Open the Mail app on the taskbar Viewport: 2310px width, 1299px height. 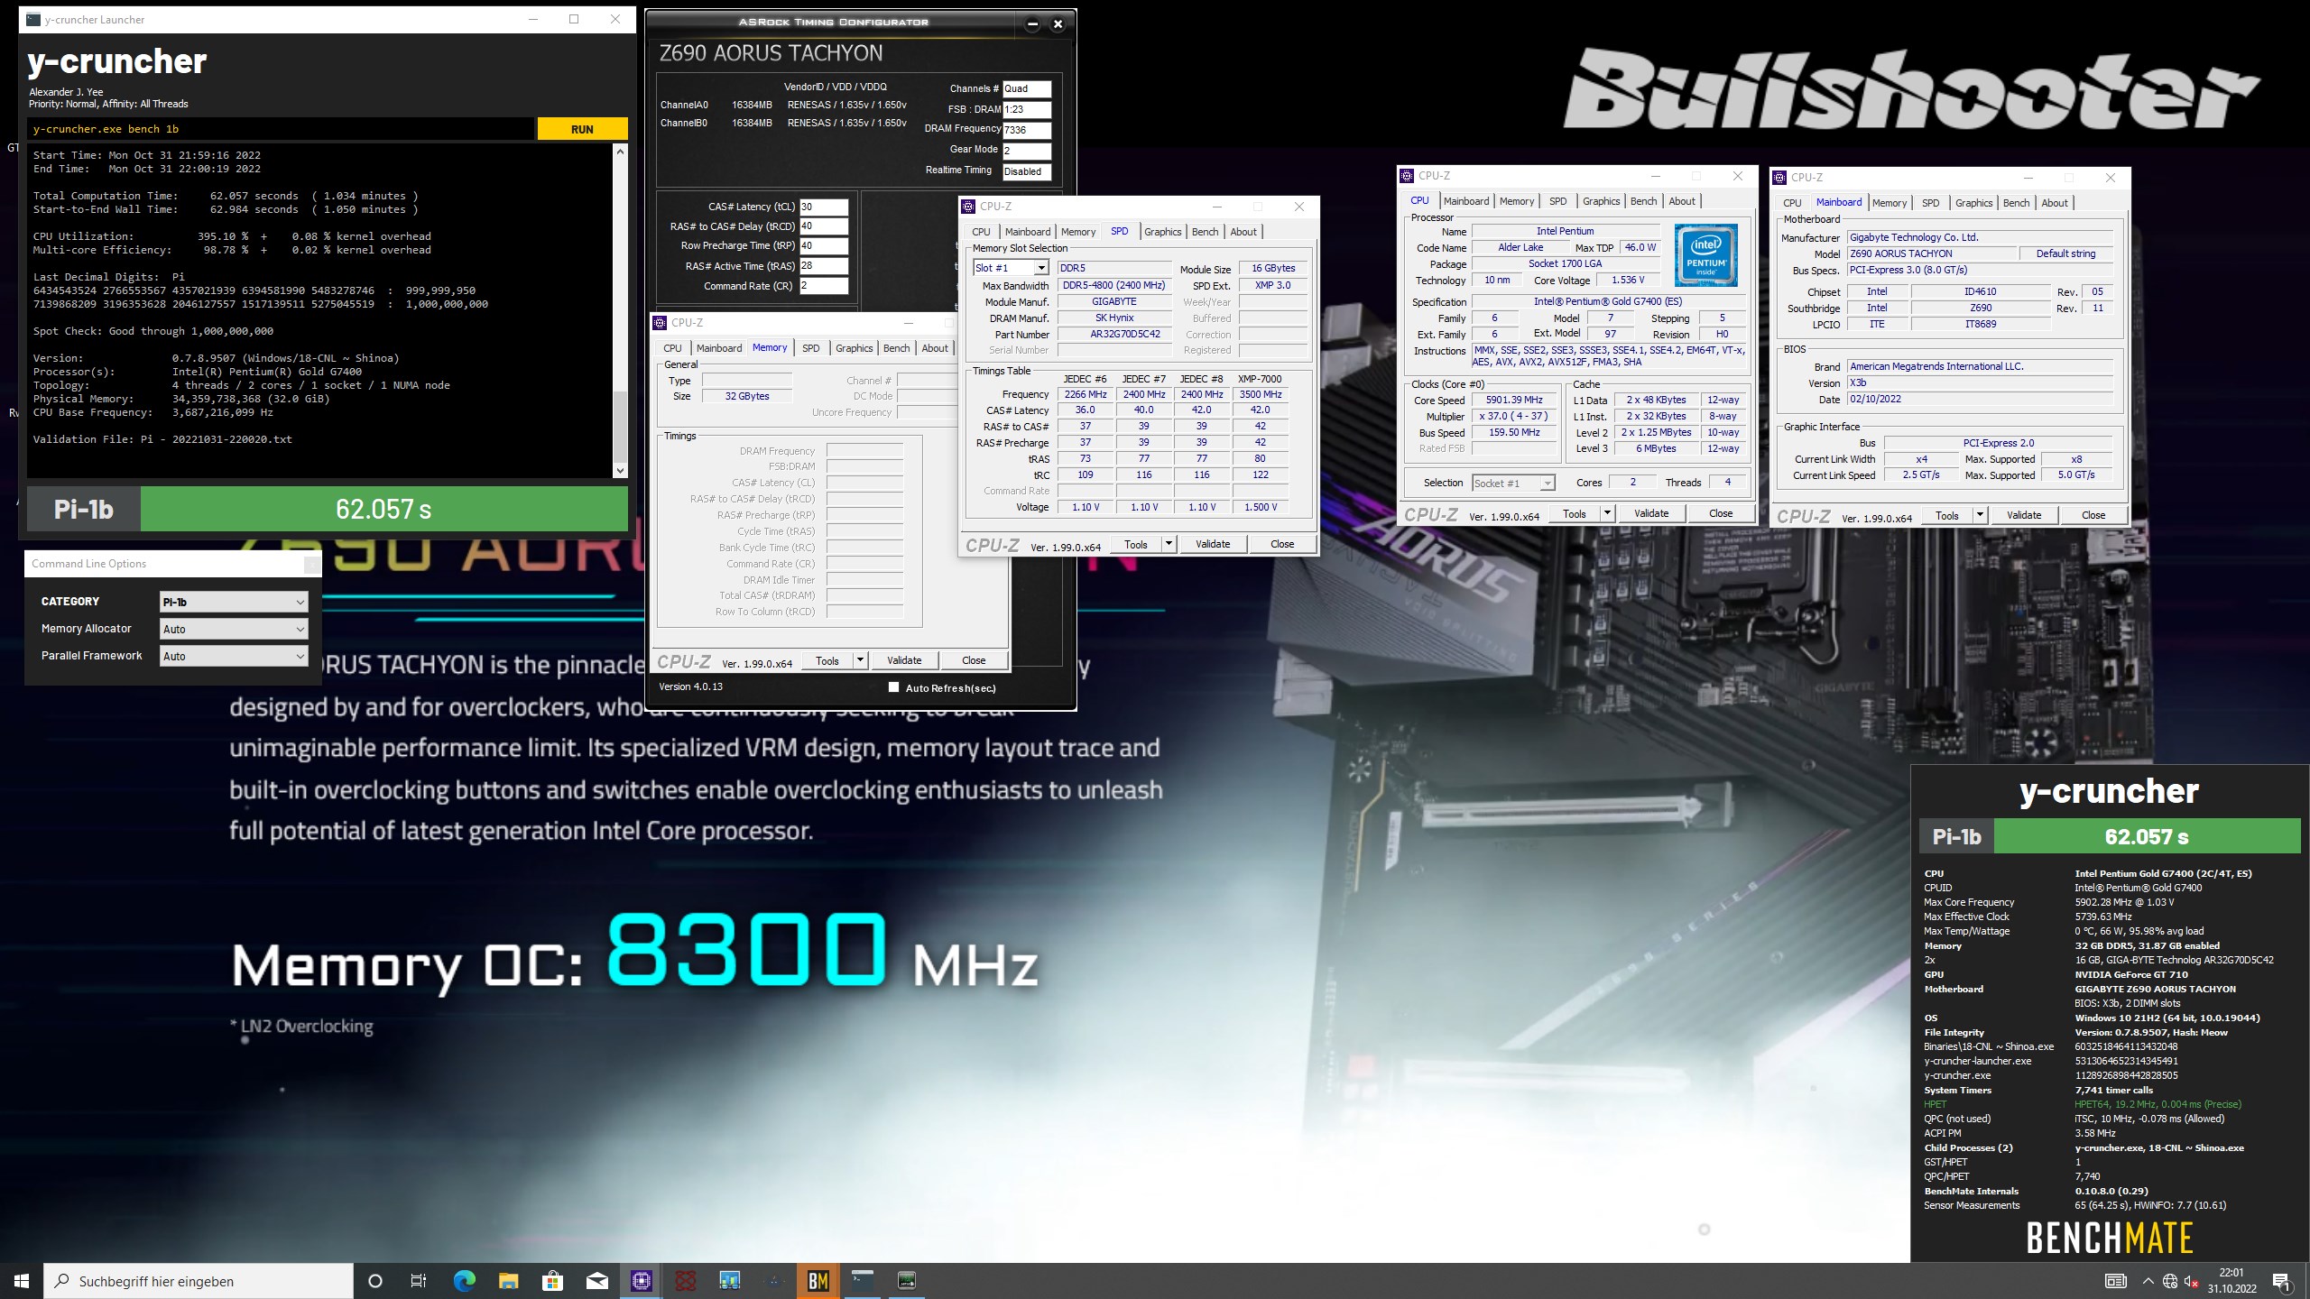[x=596, y=1281]
